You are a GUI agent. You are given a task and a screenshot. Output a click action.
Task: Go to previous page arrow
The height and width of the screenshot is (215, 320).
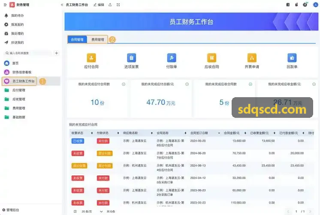tap(288, 212)
